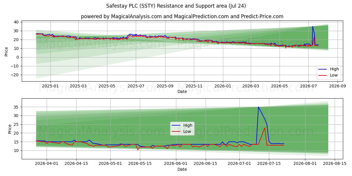The width and height of the screenshot is (352, 176).
Task: Click the '2026-06-01' tick label on the bottom chart
Action: 176,164
